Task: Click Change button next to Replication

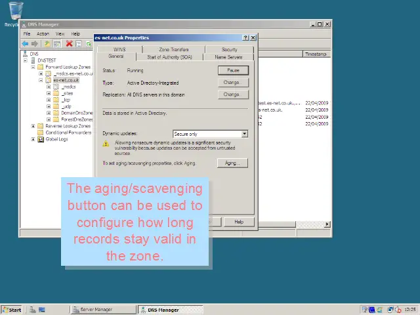Action: 233,94
